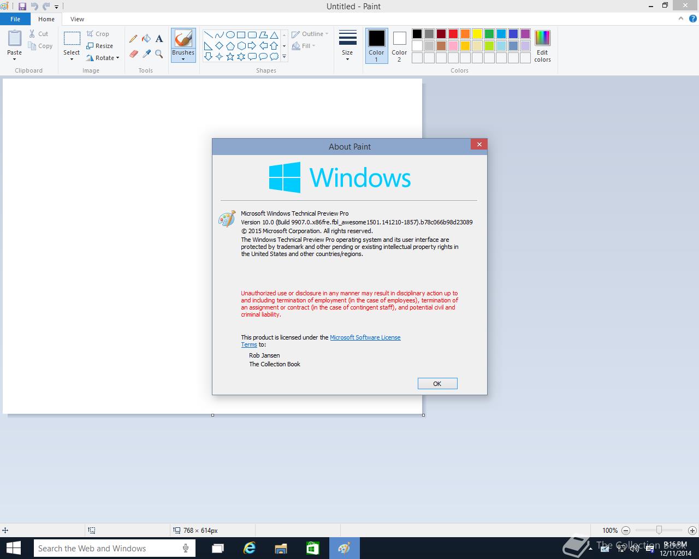Open the Windows Start button
Image resolution: width=699 pixels, height=559 pixels.
(x=13, y=548)
